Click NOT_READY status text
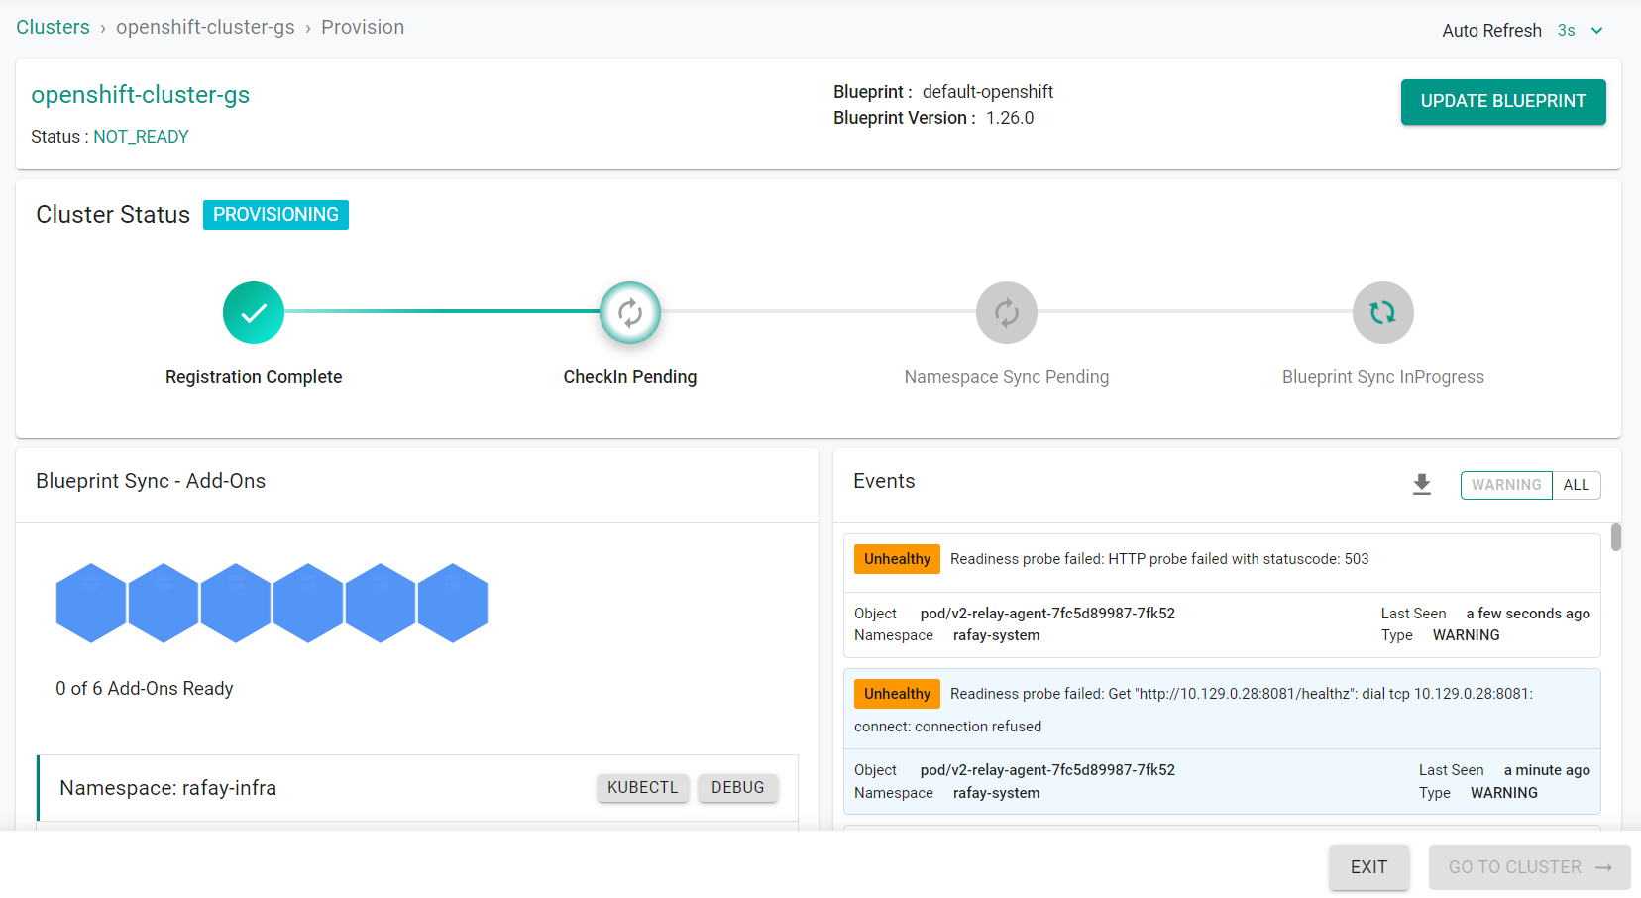The height and width of the screenshot is (898, 1641). coord(141,137)
